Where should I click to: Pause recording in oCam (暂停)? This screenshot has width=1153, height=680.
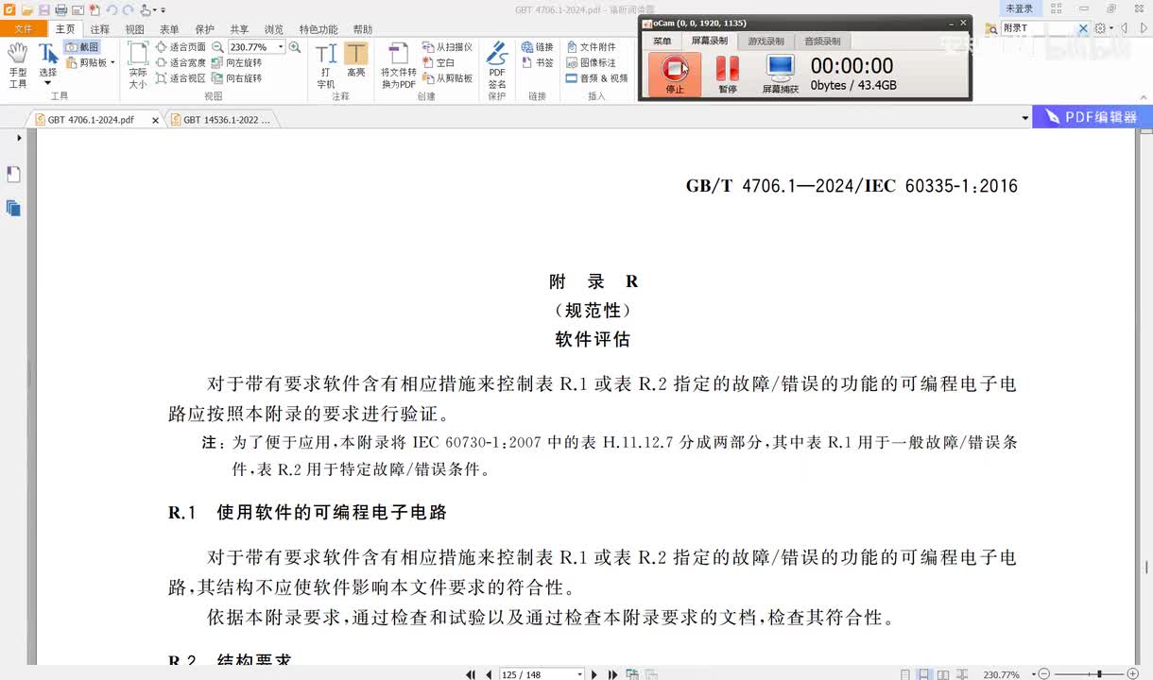tap(727, 74)
